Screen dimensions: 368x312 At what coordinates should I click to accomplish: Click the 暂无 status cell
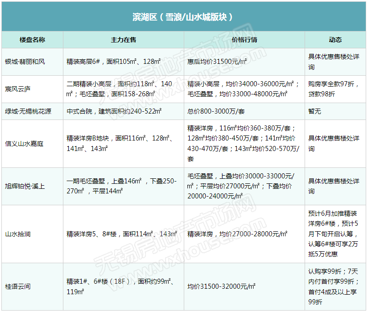(315, 111)
